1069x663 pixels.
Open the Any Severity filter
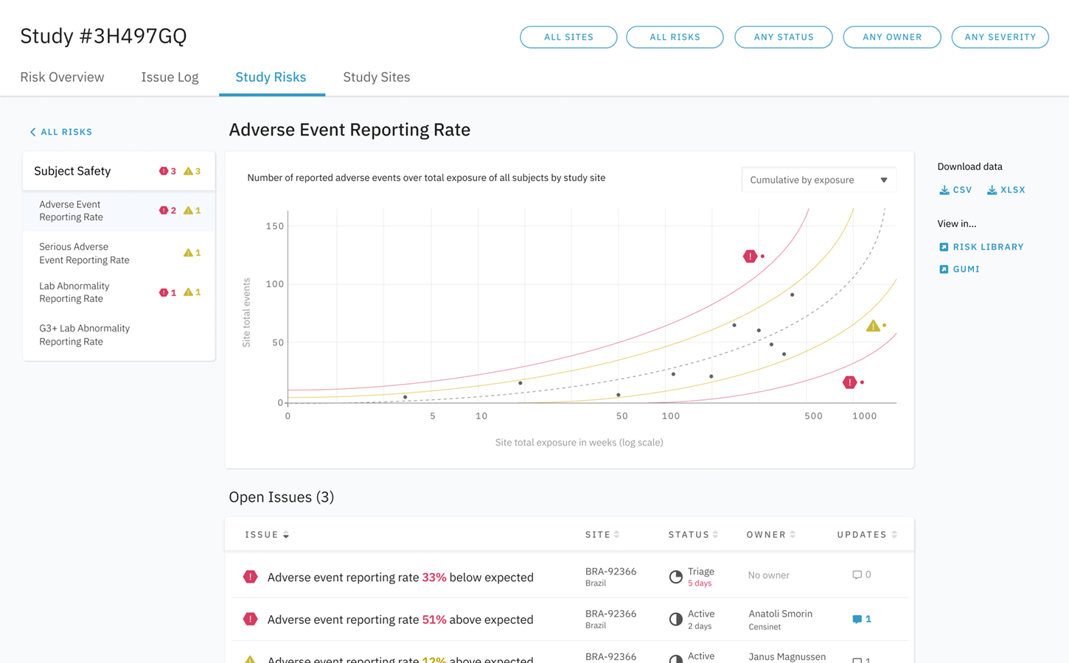point(1000,37)
